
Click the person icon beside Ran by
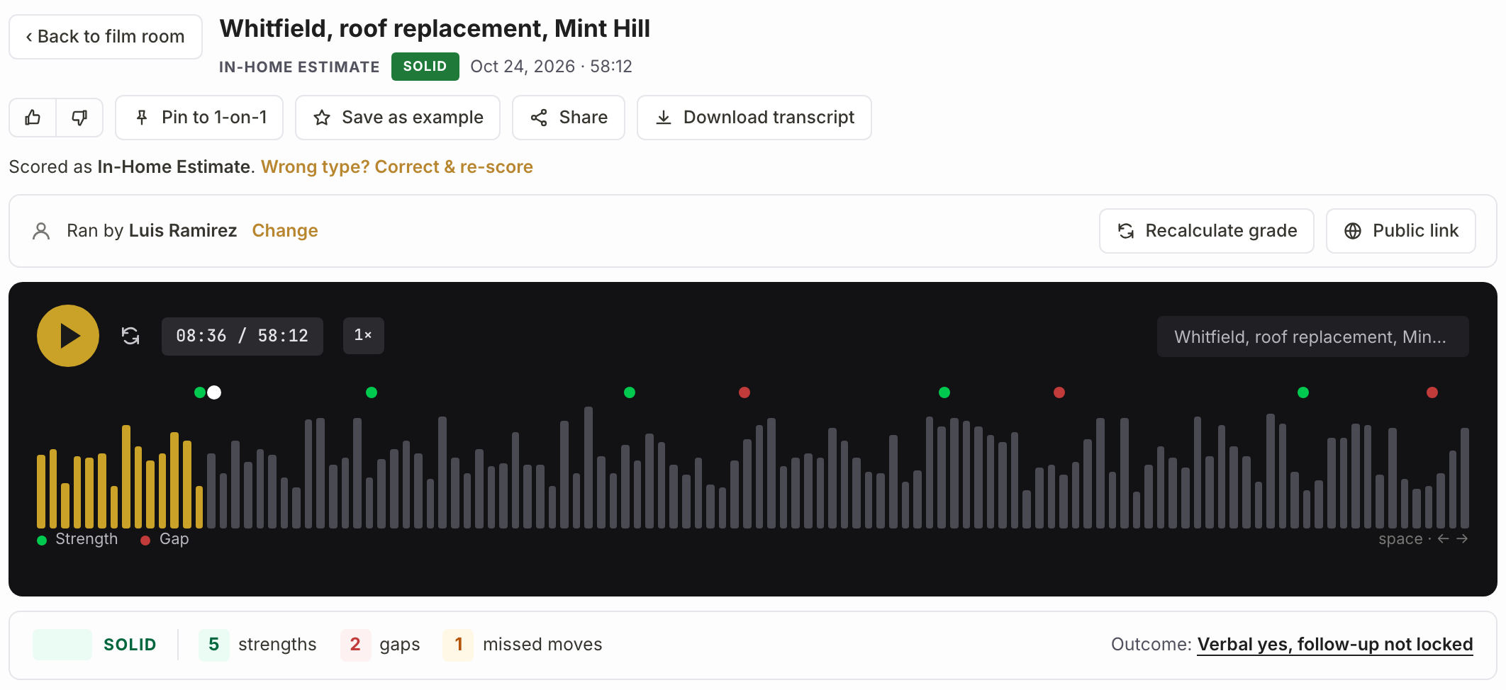tap(41, 231)
